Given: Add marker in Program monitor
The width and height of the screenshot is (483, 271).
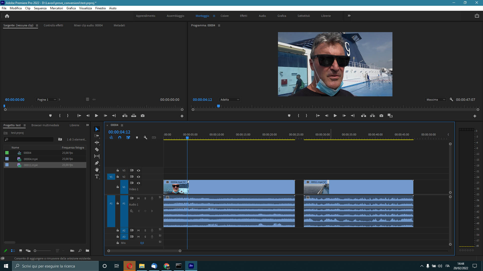Looking at the screenshot, I should point(289,116).
